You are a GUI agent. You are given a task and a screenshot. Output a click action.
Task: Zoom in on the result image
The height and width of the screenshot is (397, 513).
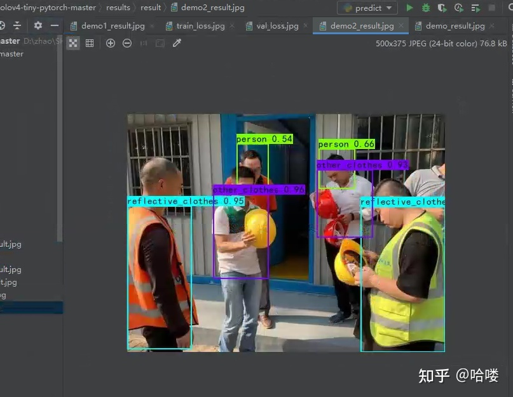click(x=110, y=42)
